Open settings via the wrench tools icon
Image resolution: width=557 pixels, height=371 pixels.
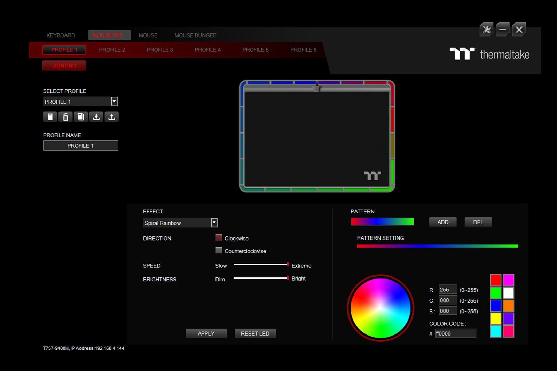coord(486,30)
